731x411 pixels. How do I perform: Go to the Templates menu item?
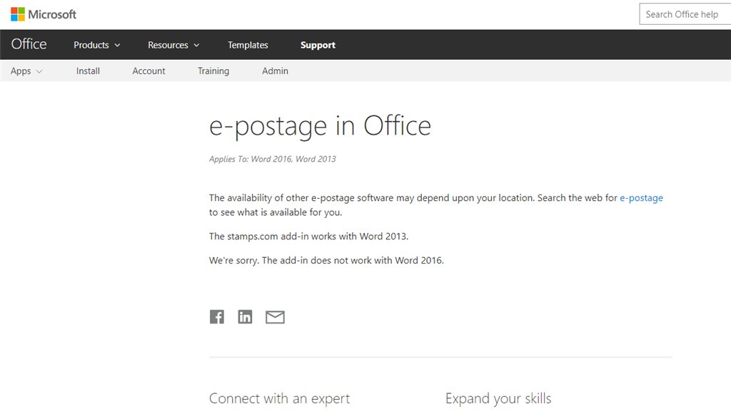click(x=248, y=45)
